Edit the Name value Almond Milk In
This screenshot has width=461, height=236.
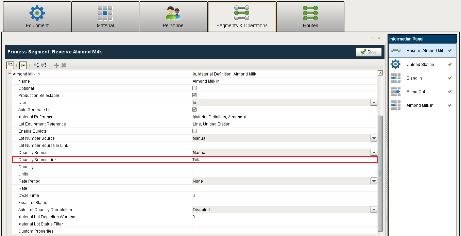coord(285,81)
